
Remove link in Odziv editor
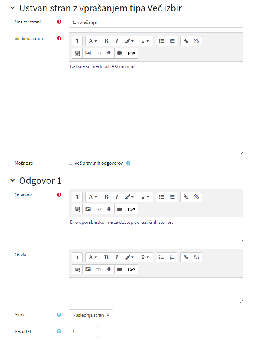coord(196,257)
